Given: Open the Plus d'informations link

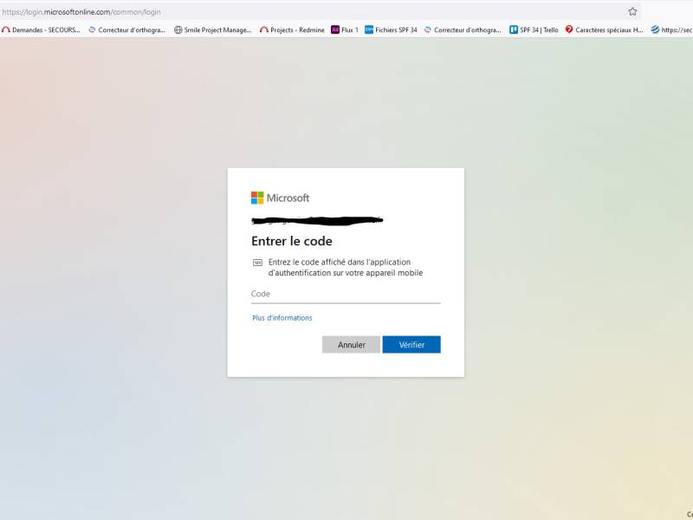Looking at the screenshot, I should pos(282,318).
